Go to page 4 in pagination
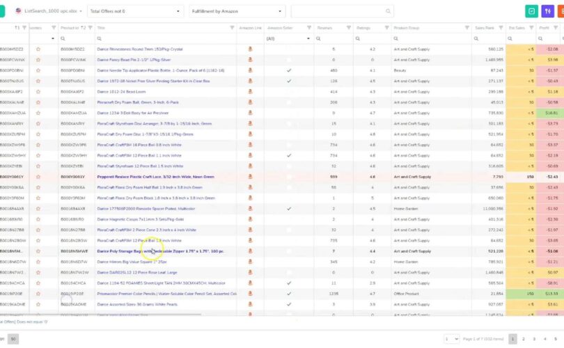Viewport: 564px width, 348px height. point(545,339)
